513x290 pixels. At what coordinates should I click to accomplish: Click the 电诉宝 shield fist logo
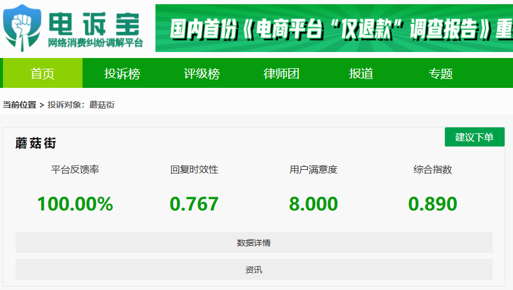tap(22, 28)
